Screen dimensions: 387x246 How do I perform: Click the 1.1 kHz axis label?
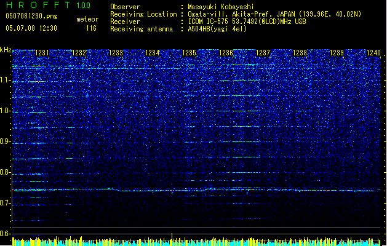click(5, 81)
